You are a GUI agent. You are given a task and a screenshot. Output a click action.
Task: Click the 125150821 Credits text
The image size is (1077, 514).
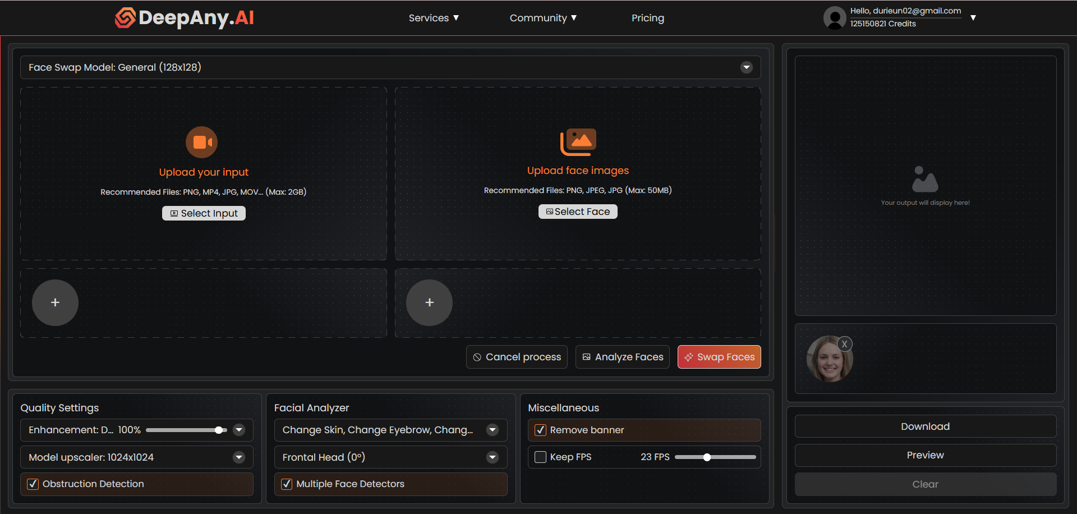pyautogui.click(x=883, y=24)
